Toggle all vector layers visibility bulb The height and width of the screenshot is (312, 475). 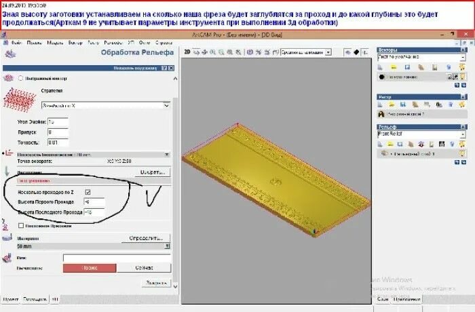pos(462,67)
